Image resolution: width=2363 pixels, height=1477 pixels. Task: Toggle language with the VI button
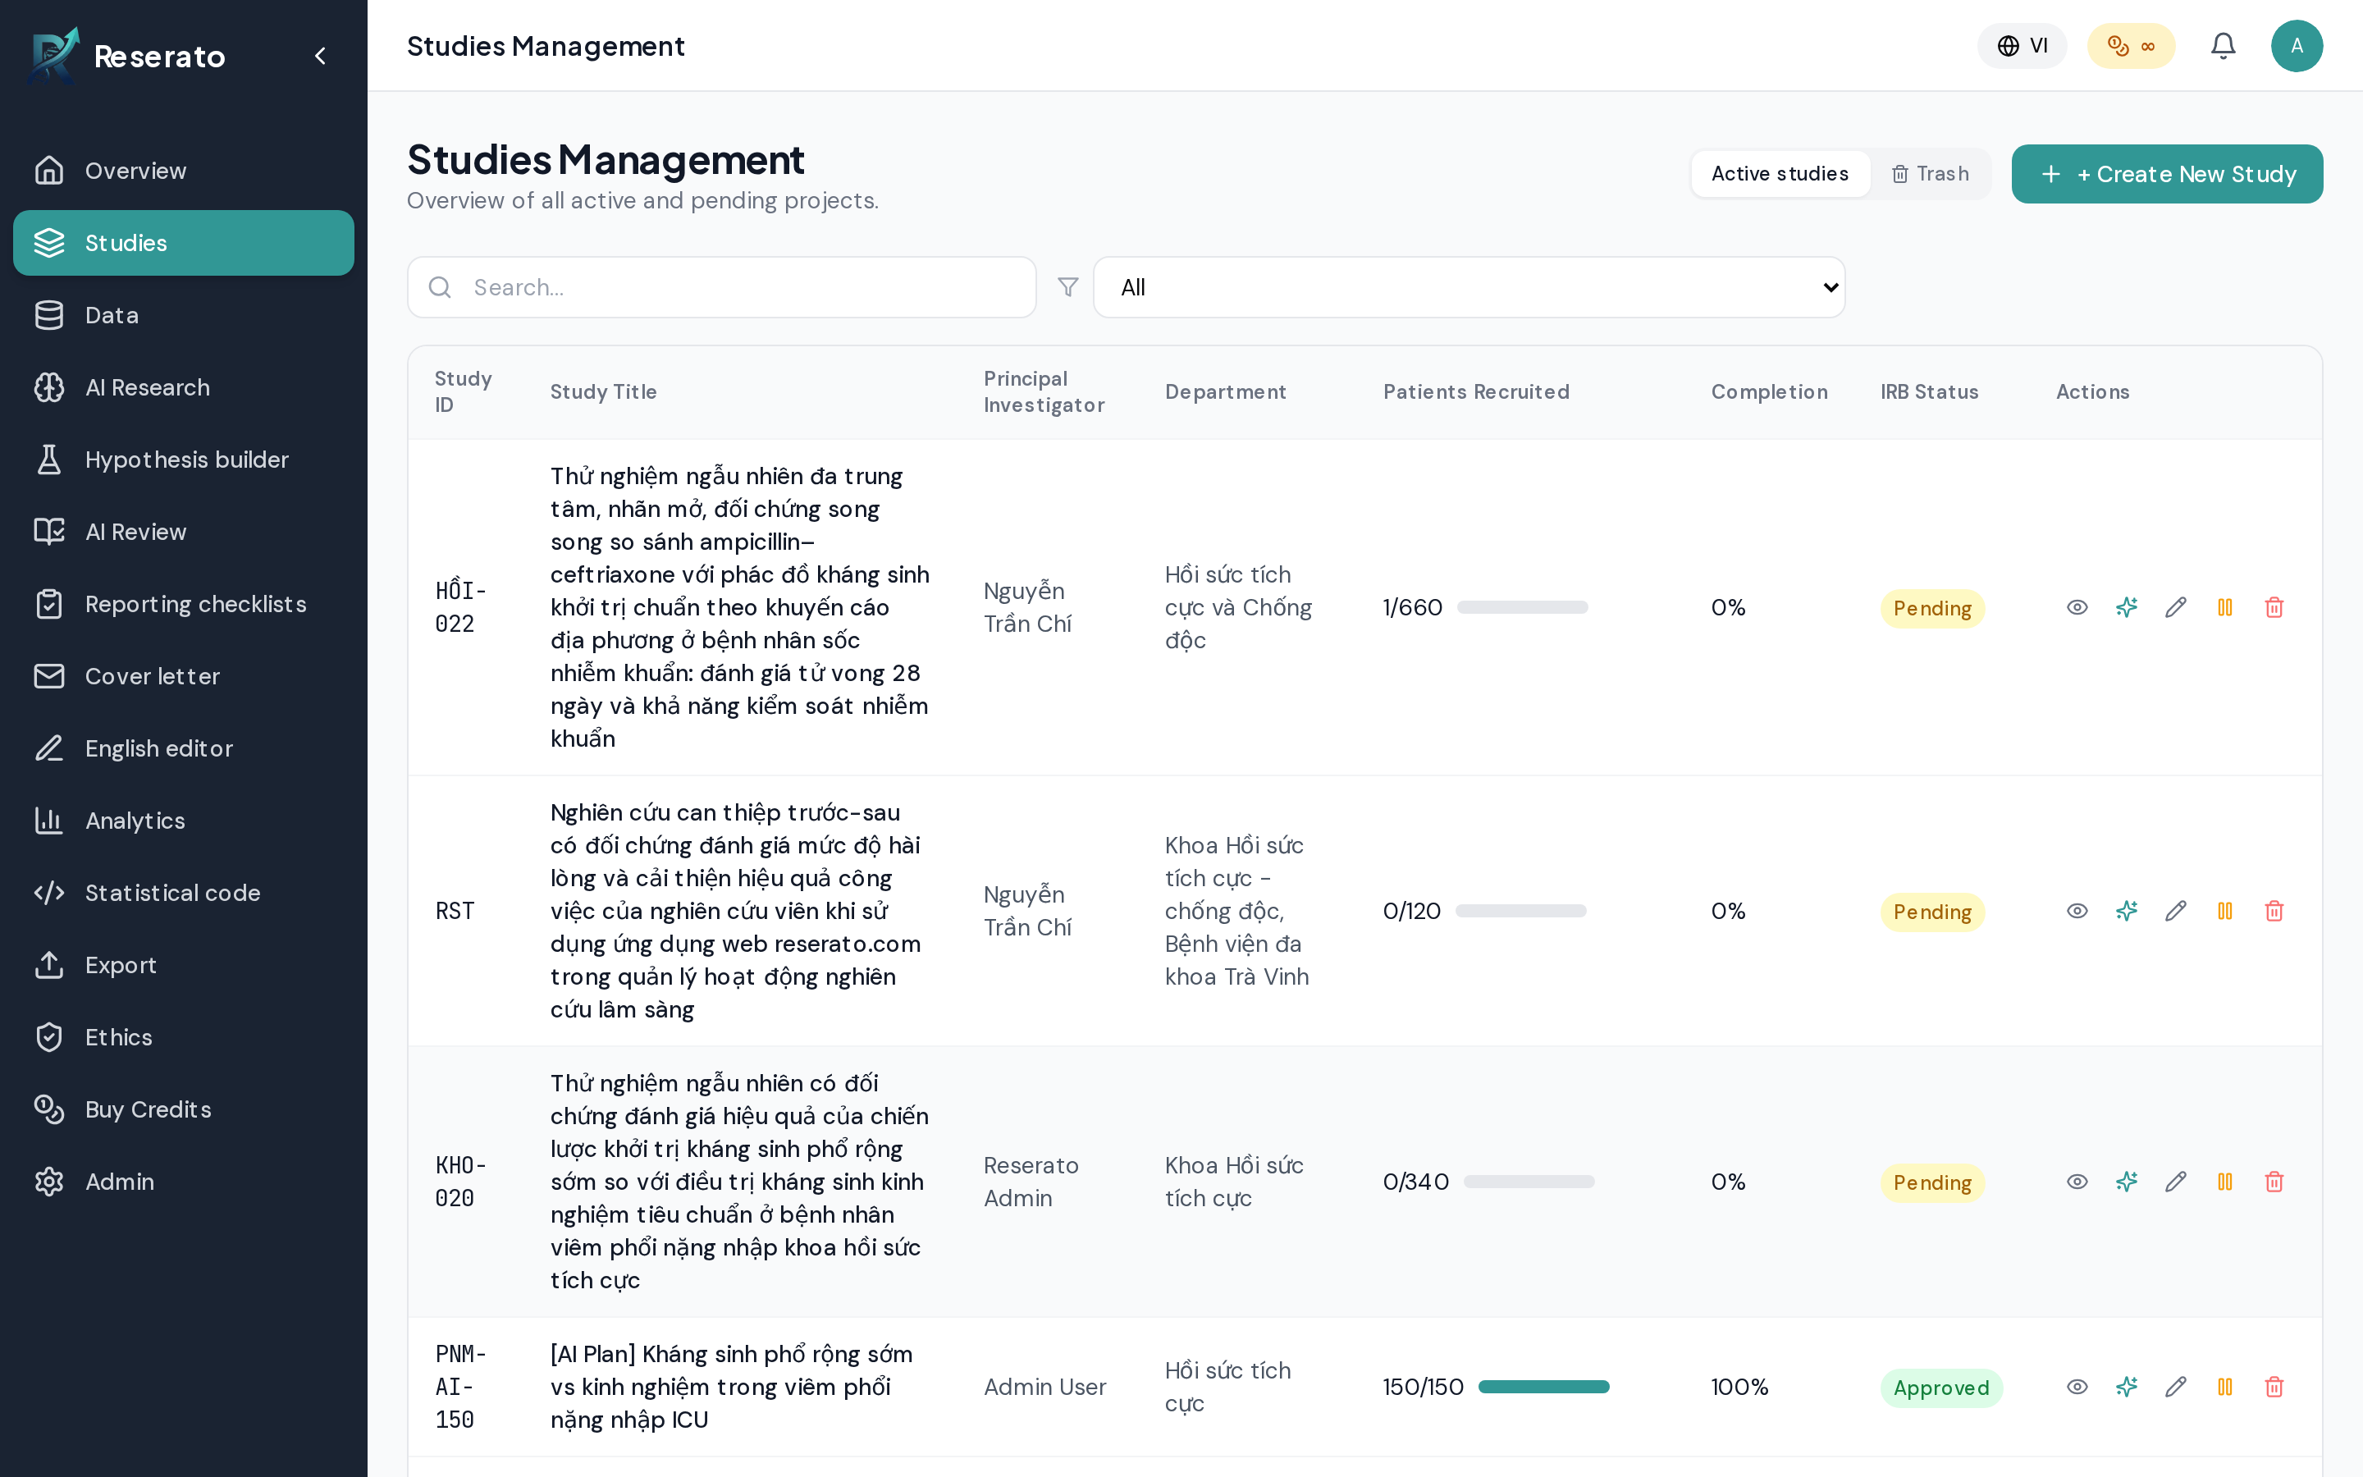(x=2021, y=46)
